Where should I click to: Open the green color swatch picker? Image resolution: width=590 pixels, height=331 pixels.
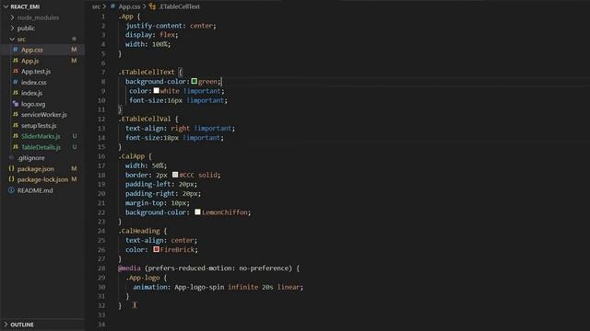195,81
